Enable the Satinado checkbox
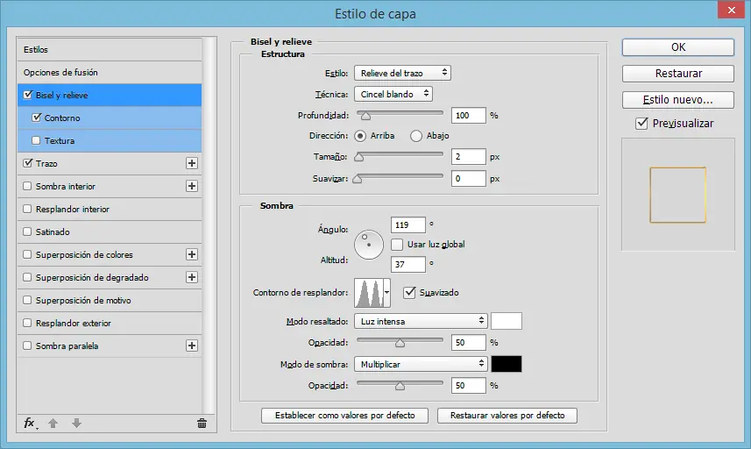The width and height of the screenshot is (751, 449). (27, 232)
